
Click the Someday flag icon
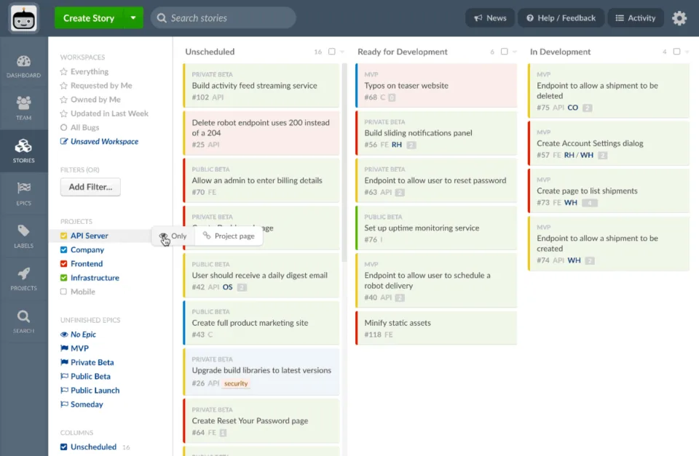point(64,404)
